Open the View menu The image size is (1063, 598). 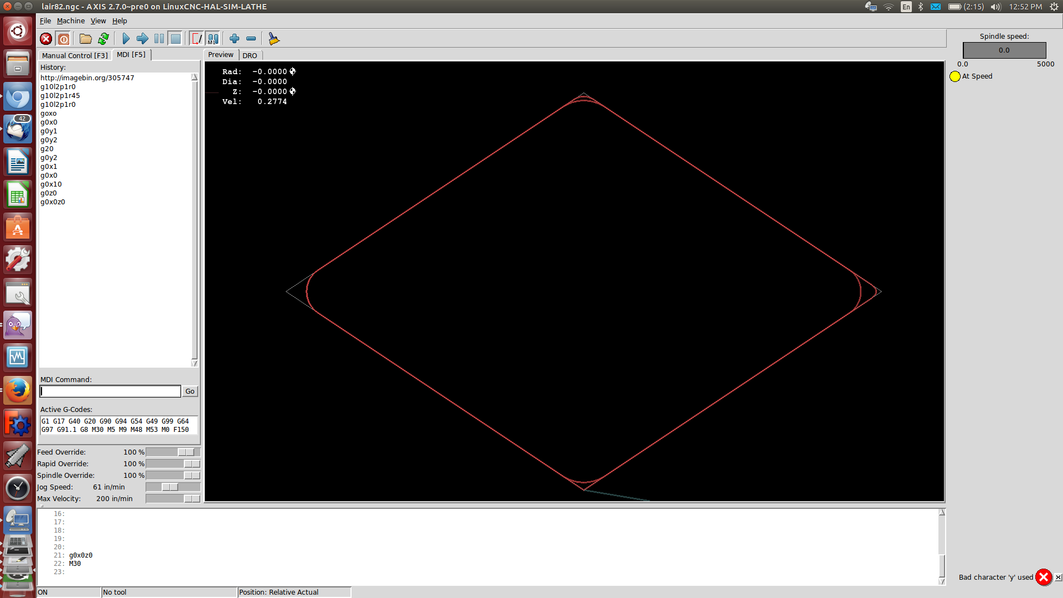(98, 21)
